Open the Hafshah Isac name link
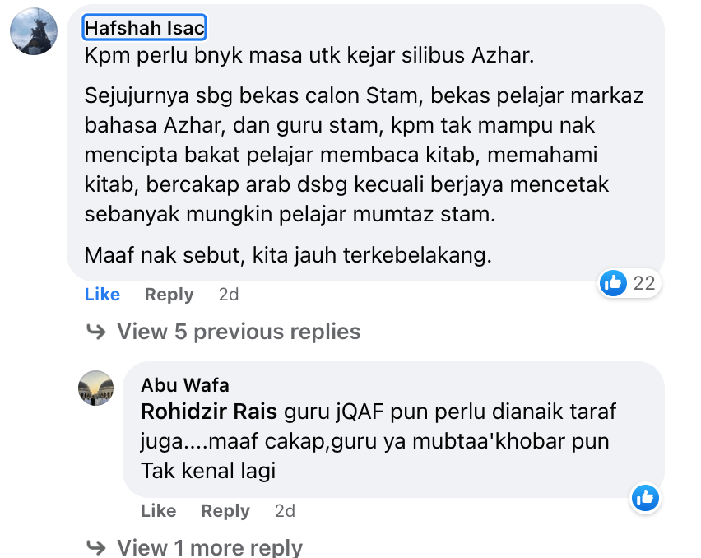The image size is (701, 558). [145, 28]
